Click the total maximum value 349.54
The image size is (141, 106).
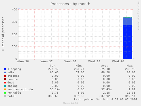tap(130, 96)
